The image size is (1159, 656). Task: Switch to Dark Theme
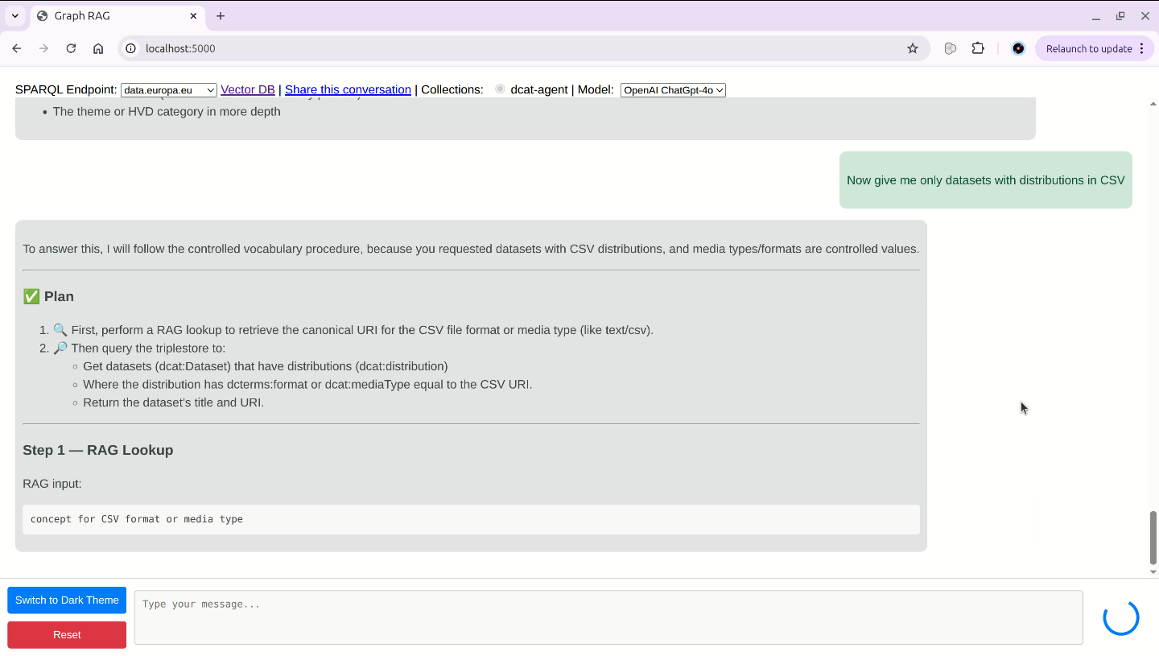67,600
